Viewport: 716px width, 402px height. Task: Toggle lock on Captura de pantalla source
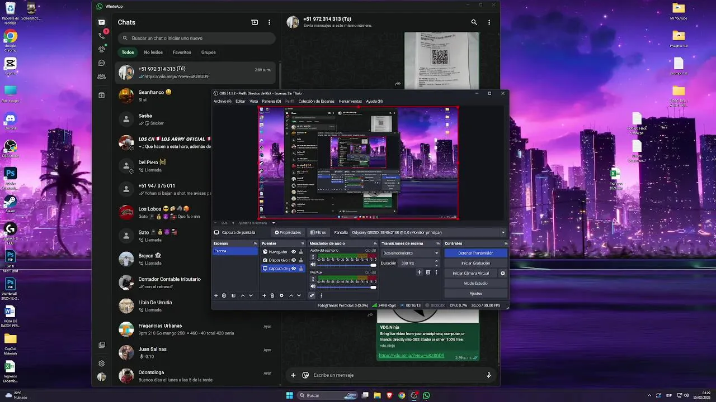(301, 269)
